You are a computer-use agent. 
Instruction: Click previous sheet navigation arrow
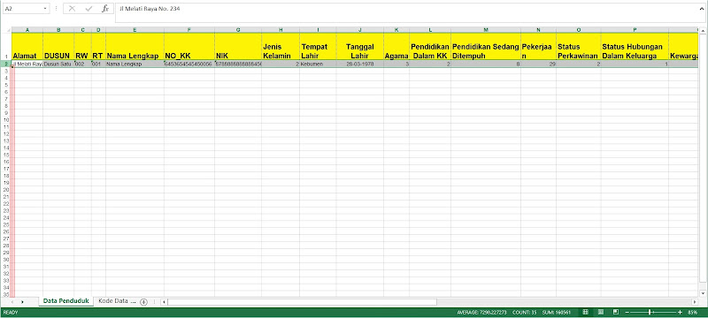point(12,302)
